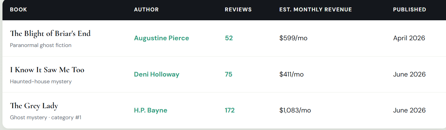This screenshot has width=446, height=130.
Task: Open author link Deni Holloway
Action: (156, 74)
